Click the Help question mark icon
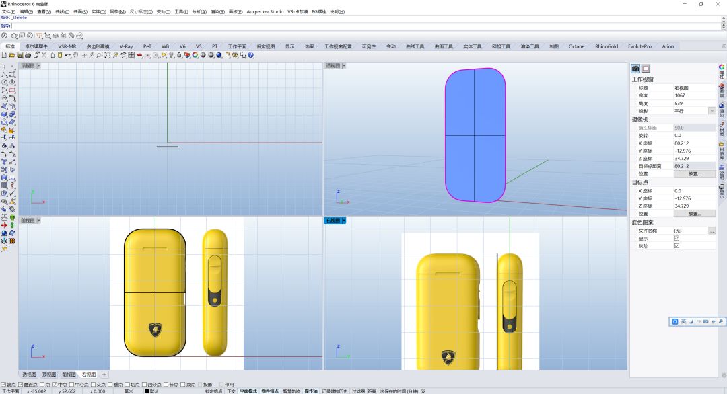 pos(251,55)
